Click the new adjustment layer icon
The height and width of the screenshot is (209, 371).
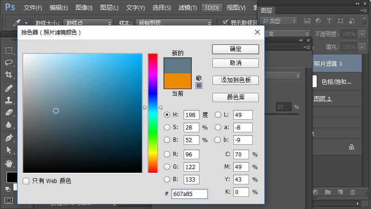(315, 192)
